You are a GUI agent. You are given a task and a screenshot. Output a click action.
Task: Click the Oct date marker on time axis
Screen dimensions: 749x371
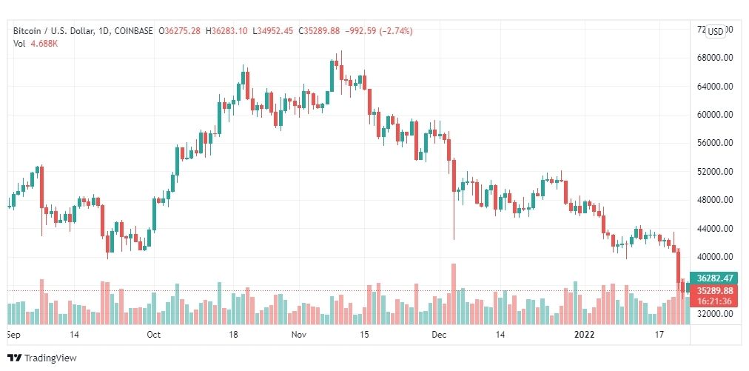(153, 335)
